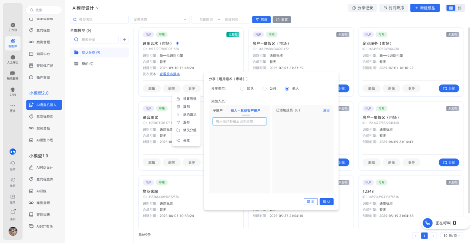Click the plus icon beside category search
470x243 pixels.
point(124,40)
